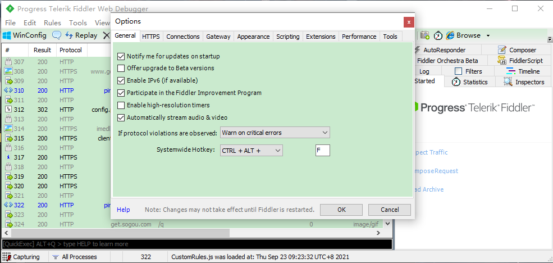The image size is (553, 263).
Task: Click the Protocol column header
Action: [71, 50]
